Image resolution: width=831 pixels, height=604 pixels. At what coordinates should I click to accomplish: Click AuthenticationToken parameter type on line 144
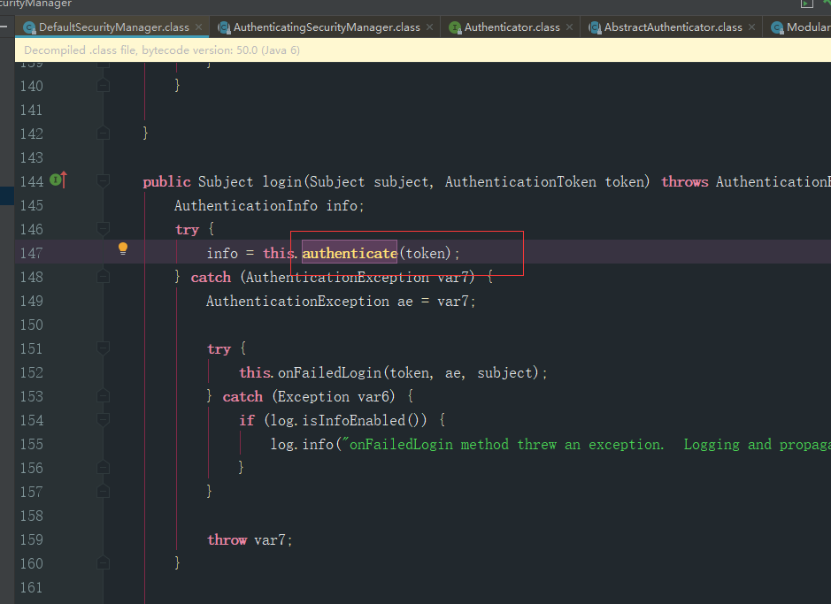tap(520, 181)
